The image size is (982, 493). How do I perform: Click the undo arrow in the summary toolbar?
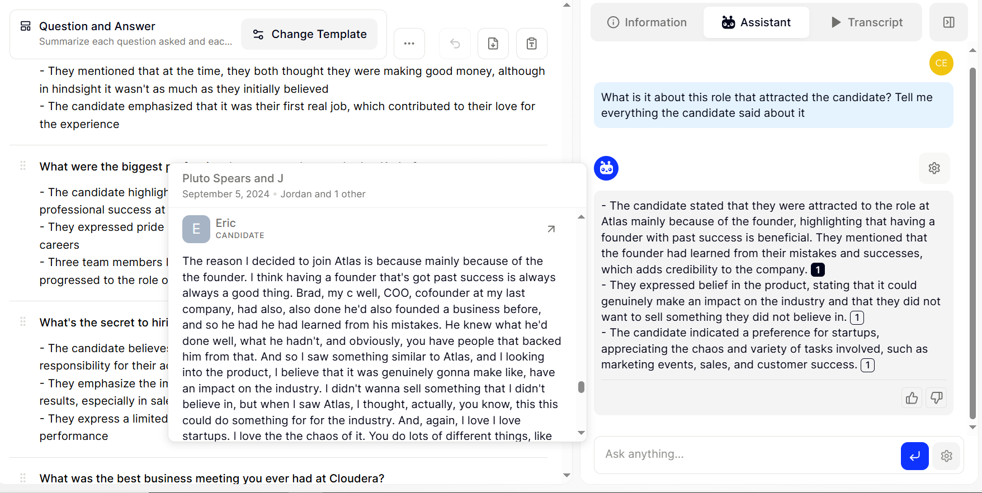pyautogui.click(x=454, y=44)
